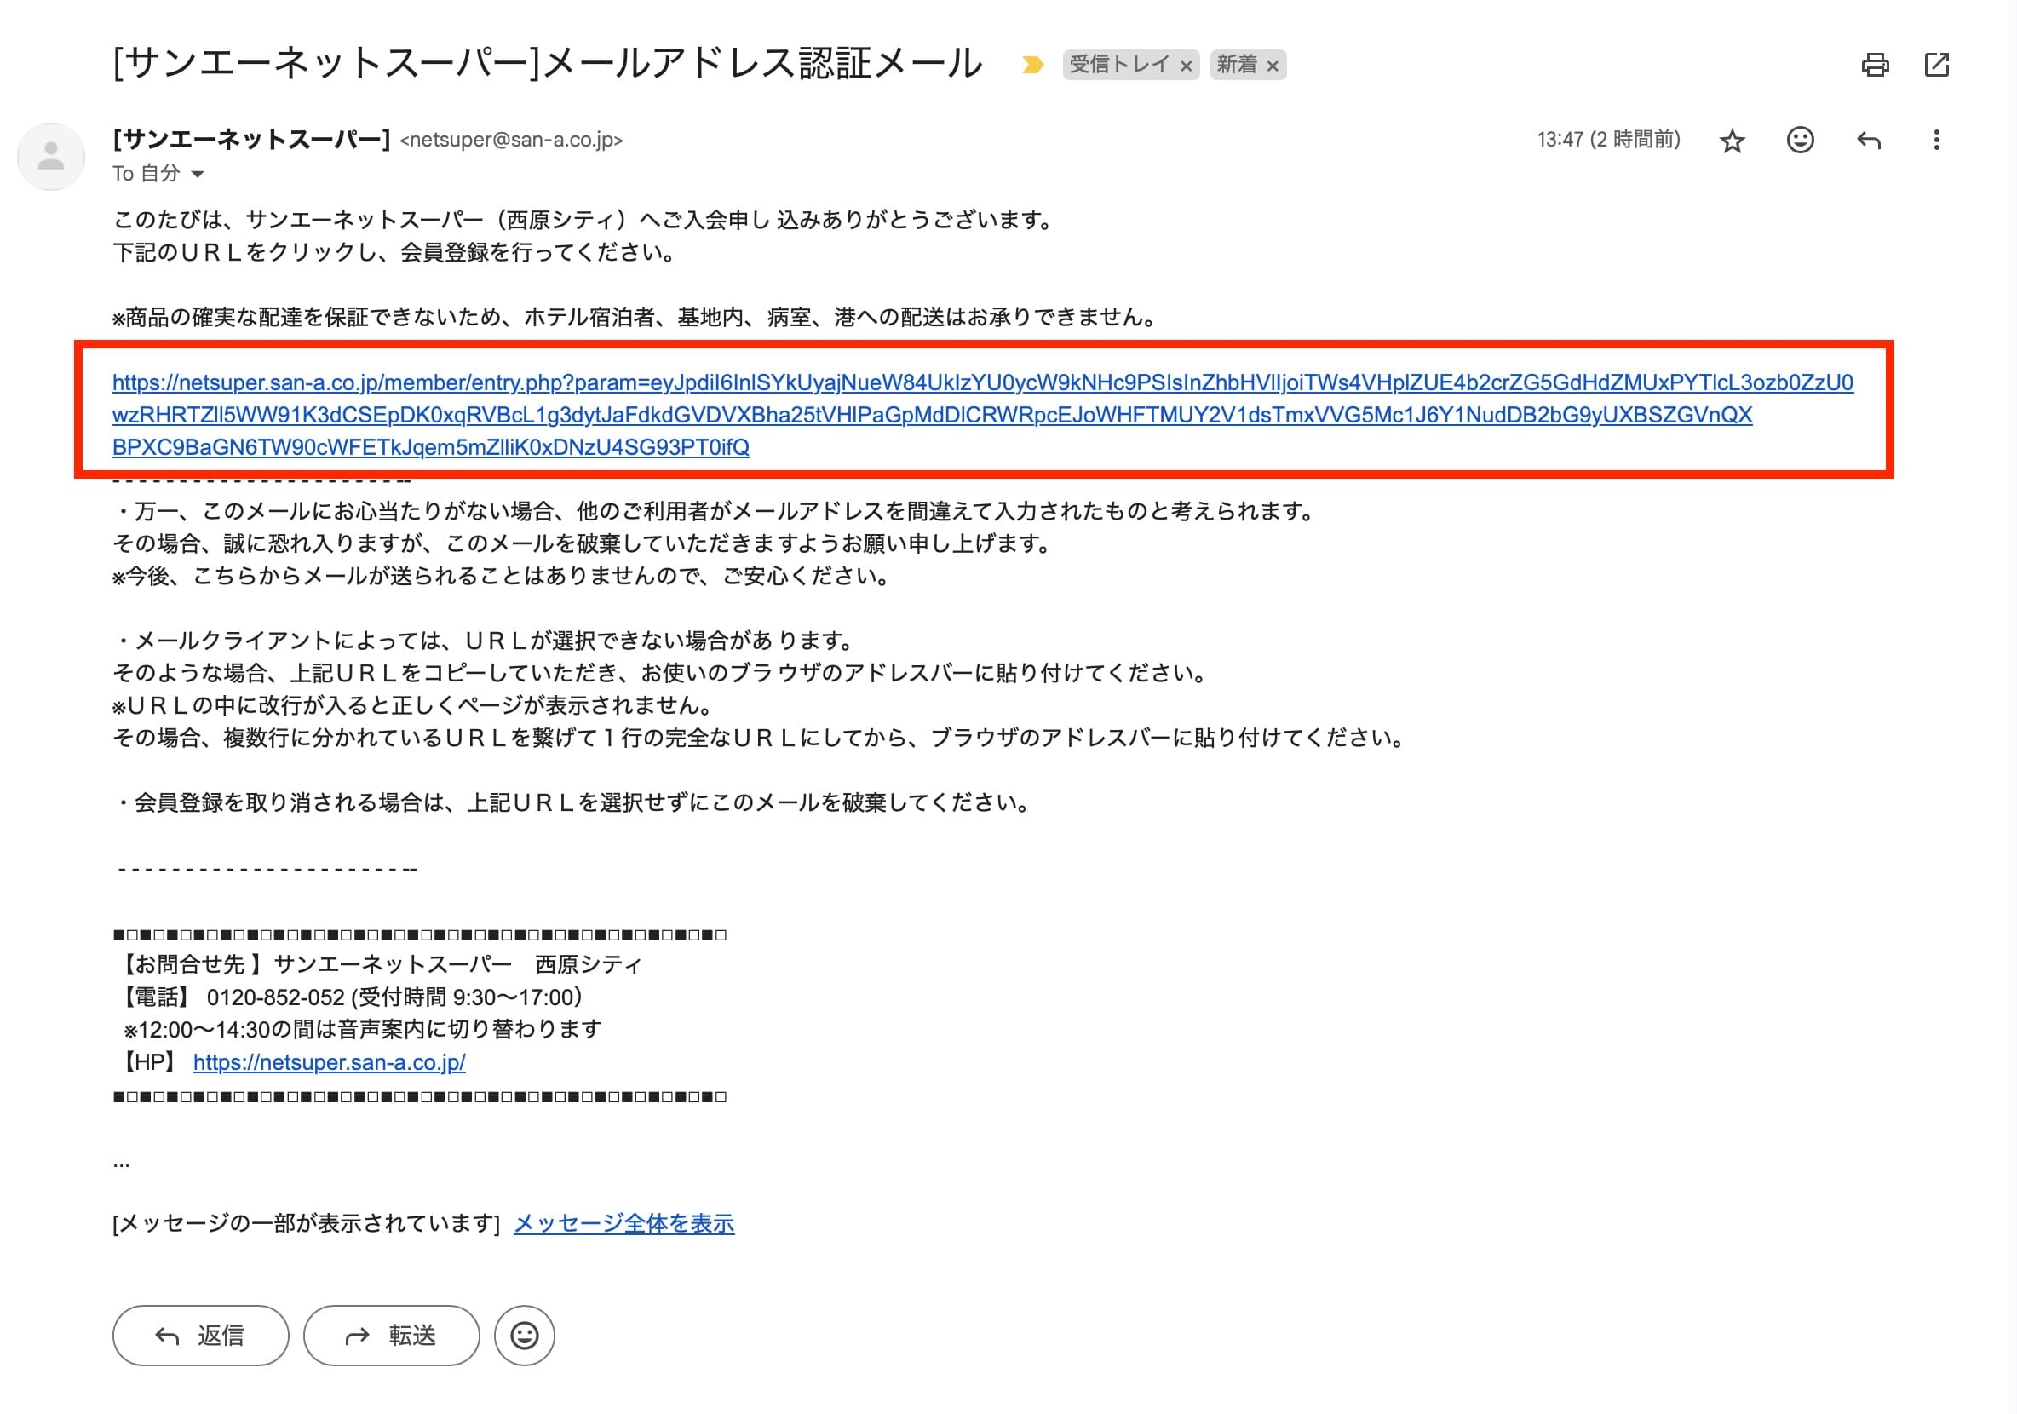Add emoji reaction beside the star icon
Viewport: 2017px width, 1414px height.
[1800, 140]
